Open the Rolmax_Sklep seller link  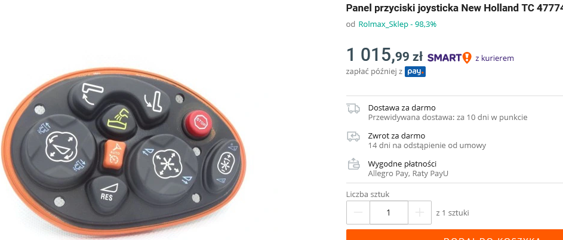click(x=383, y=24)
